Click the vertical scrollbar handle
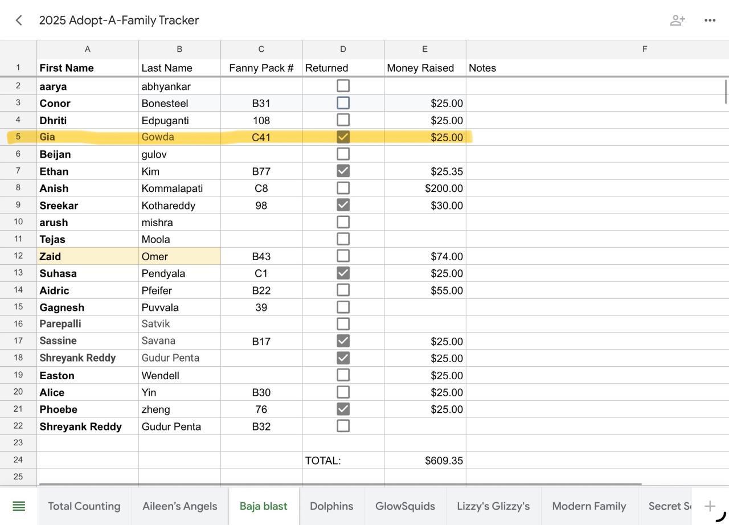 coord(726,92)
